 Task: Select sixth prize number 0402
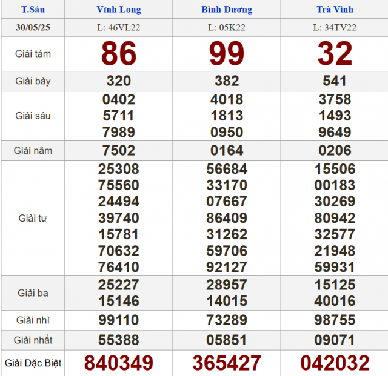119,99
